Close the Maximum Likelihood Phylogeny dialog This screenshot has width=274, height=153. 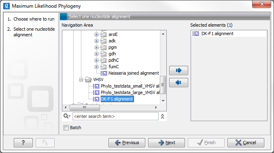pyautogui.click(x=261, y=4)
